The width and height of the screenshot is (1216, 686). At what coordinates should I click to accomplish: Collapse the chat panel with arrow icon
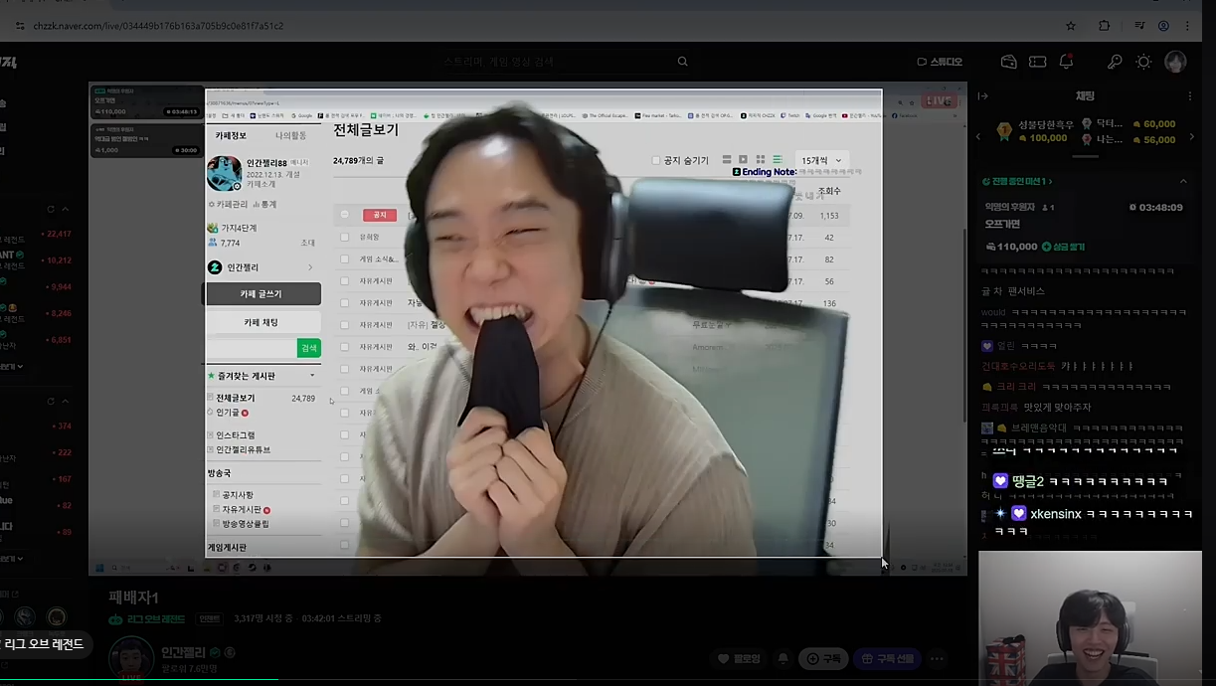click(x=983, y=96)
